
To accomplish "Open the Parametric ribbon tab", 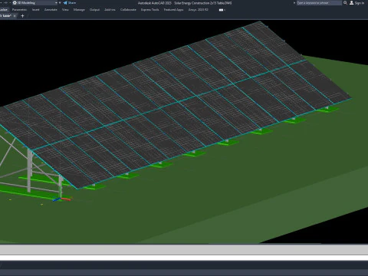I will [19, 10].
